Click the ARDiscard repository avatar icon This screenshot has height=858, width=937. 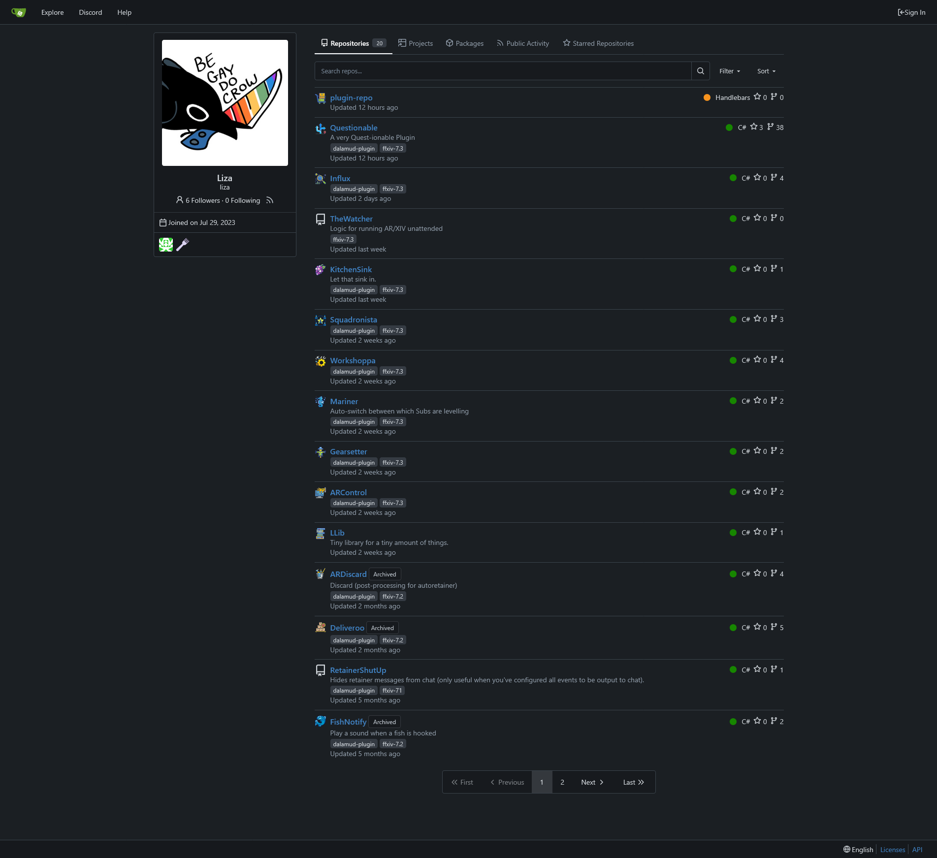tap(321, 574)
